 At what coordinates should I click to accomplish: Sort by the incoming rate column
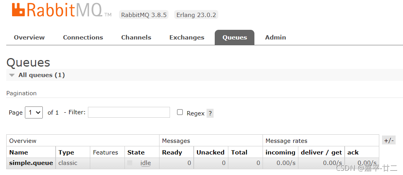point(280,153)
